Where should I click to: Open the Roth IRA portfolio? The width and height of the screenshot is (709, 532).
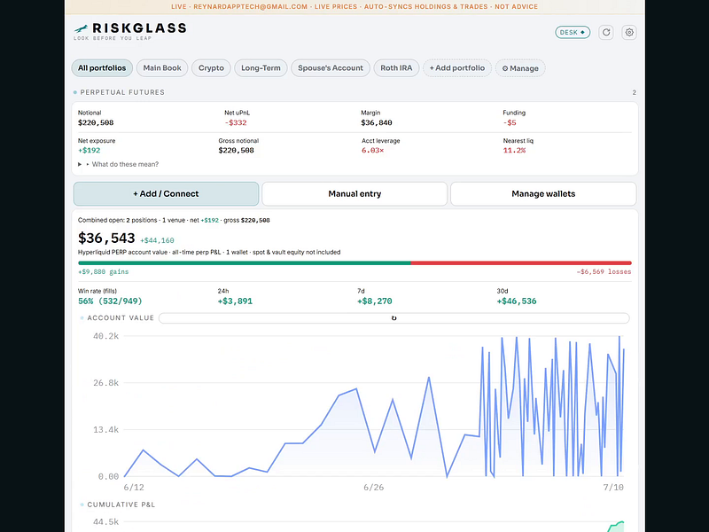[x=396, y=68]
